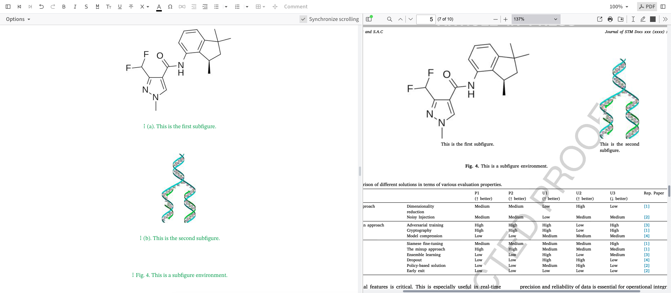Click the Undo arrow icon

point(41,7)
